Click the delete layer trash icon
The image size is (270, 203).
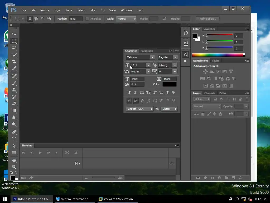(x=240, y=178)
